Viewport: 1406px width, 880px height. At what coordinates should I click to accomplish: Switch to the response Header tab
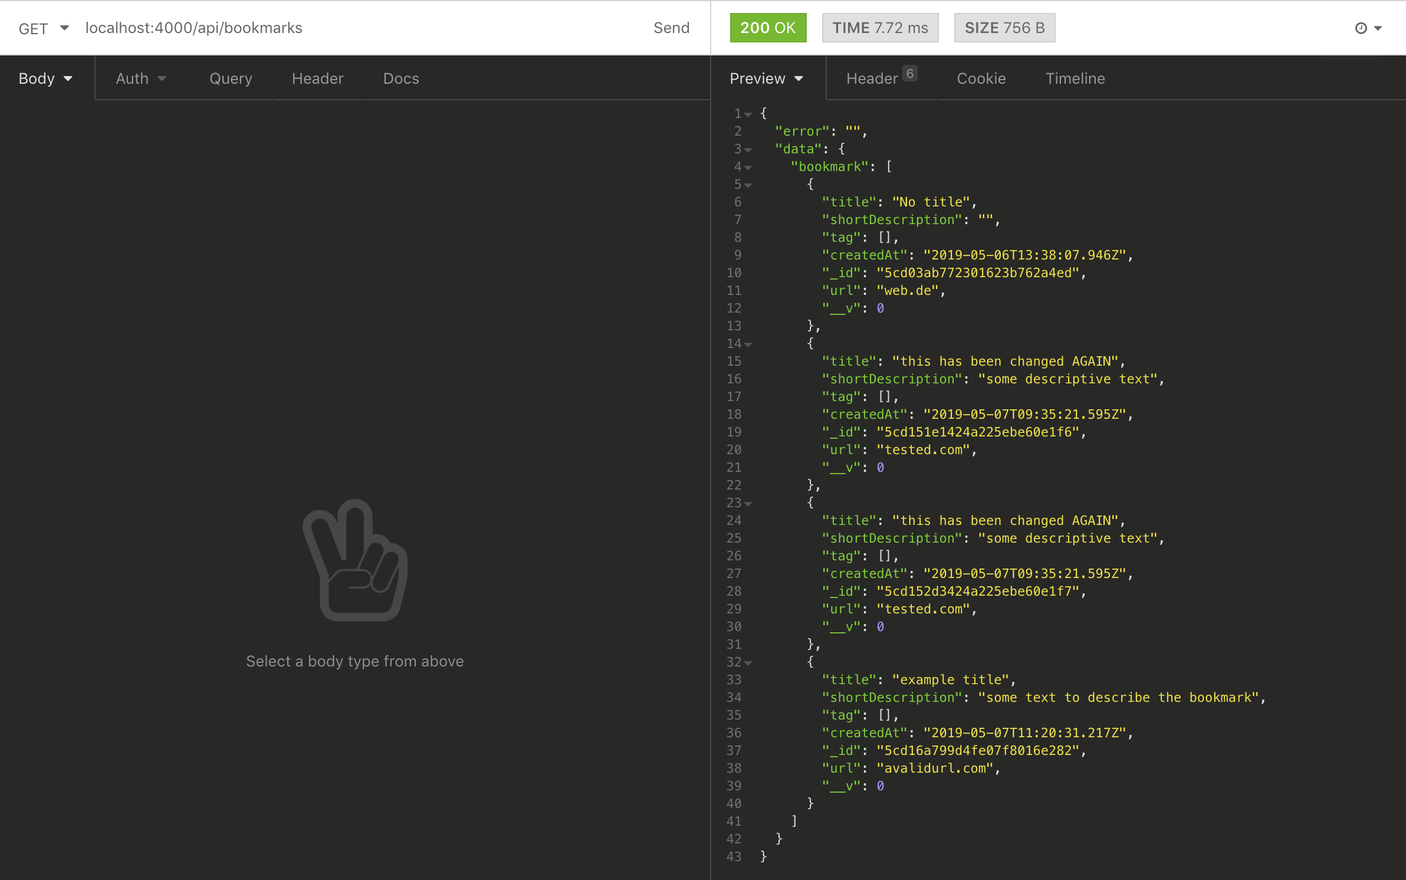[873, 78]
